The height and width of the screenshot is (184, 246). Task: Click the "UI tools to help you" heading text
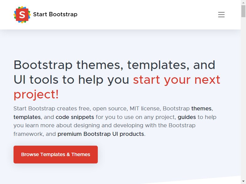(x=71, y=80)
